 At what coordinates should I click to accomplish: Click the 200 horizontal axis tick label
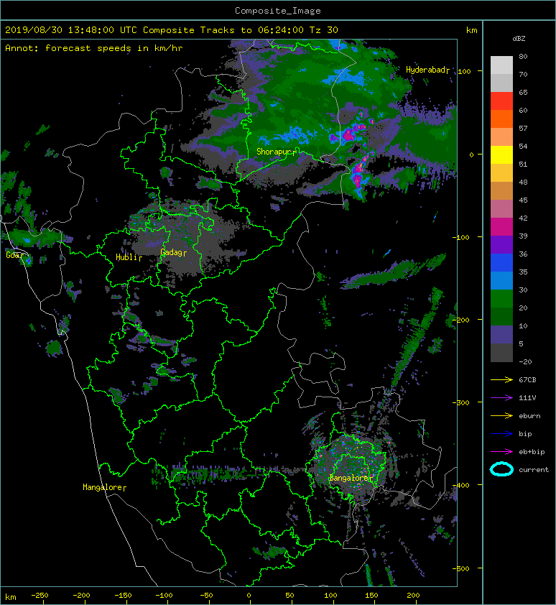pyautogui.click(x=413, y=596)
